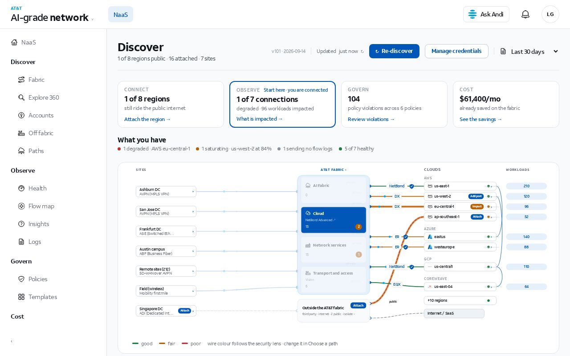
Task: Select the AI Fabric card
Action: click(334, 190)
